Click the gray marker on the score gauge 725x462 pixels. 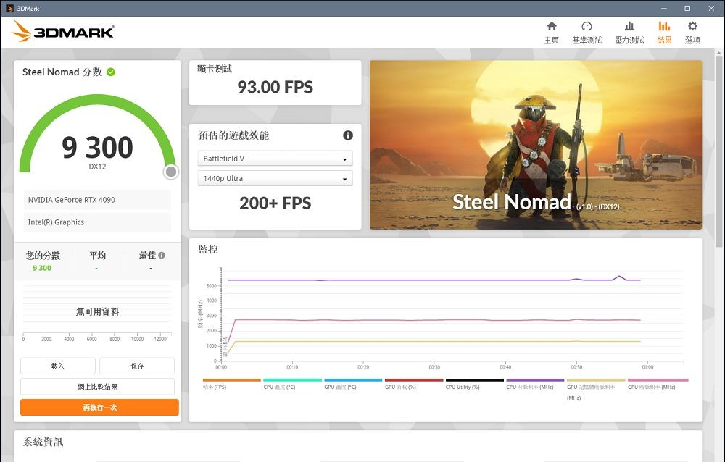coord(171,172)
